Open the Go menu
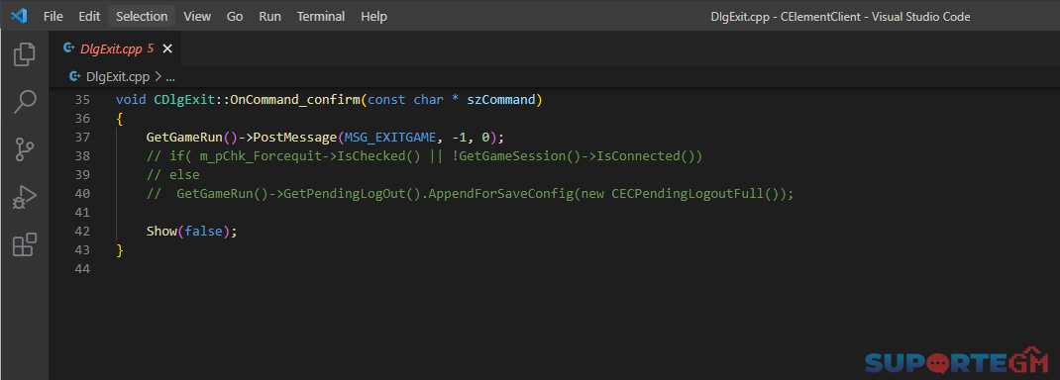Image resolution: width=1060 pixels, height=380 pixels. coord(235,16)
